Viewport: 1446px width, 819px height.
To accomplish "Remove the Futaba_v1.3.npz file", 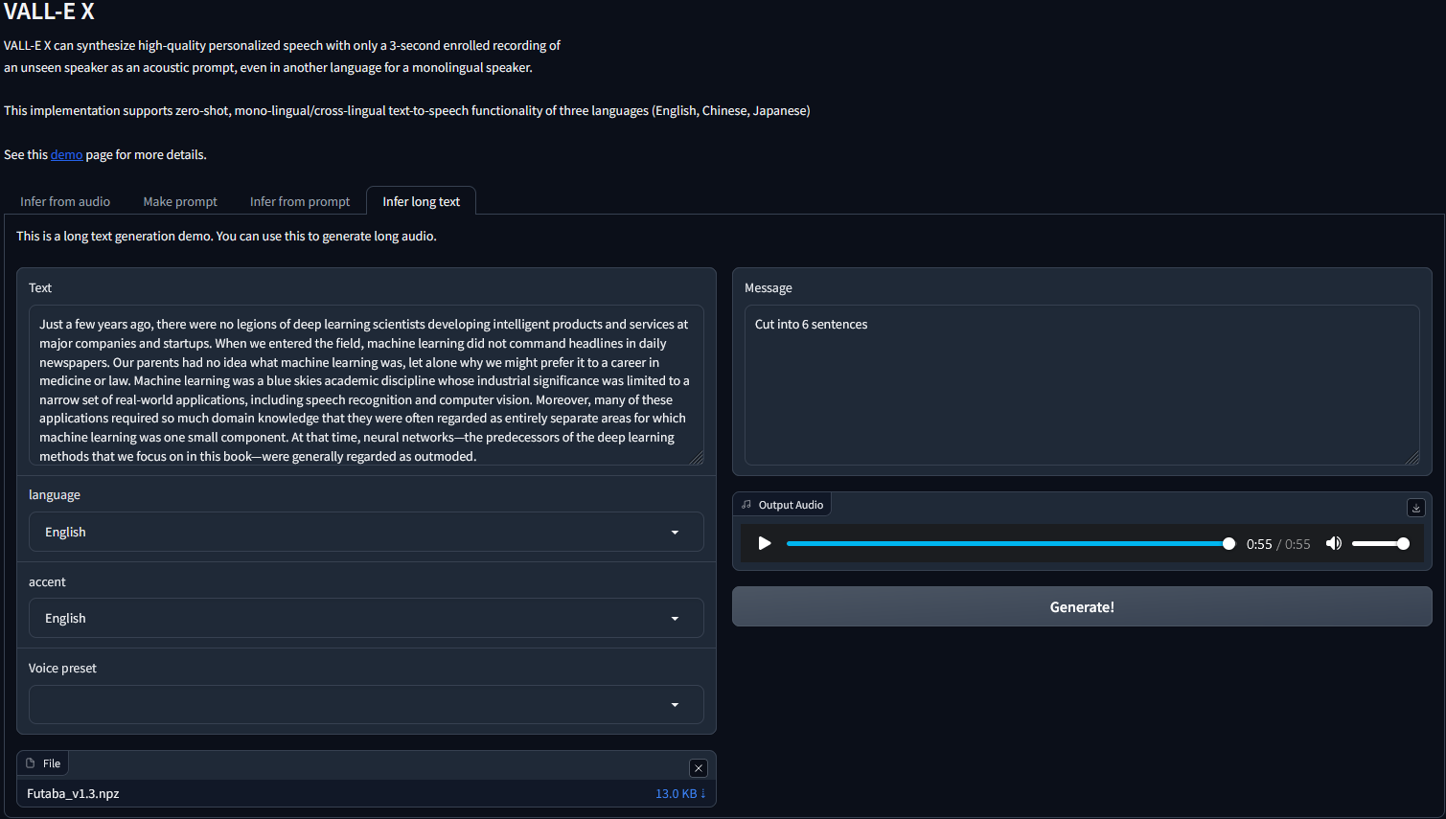I will tap(699, 768).
